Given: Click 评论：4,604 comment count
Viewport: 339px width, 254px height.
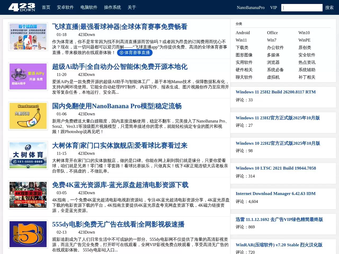Looking at the screenshot, I should click(247, 202).
